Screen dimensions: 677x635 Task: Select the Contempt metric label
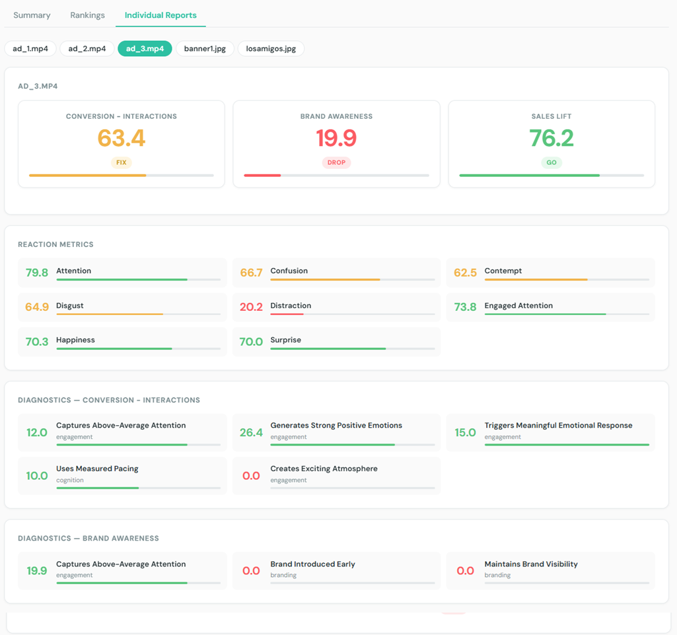503,271
